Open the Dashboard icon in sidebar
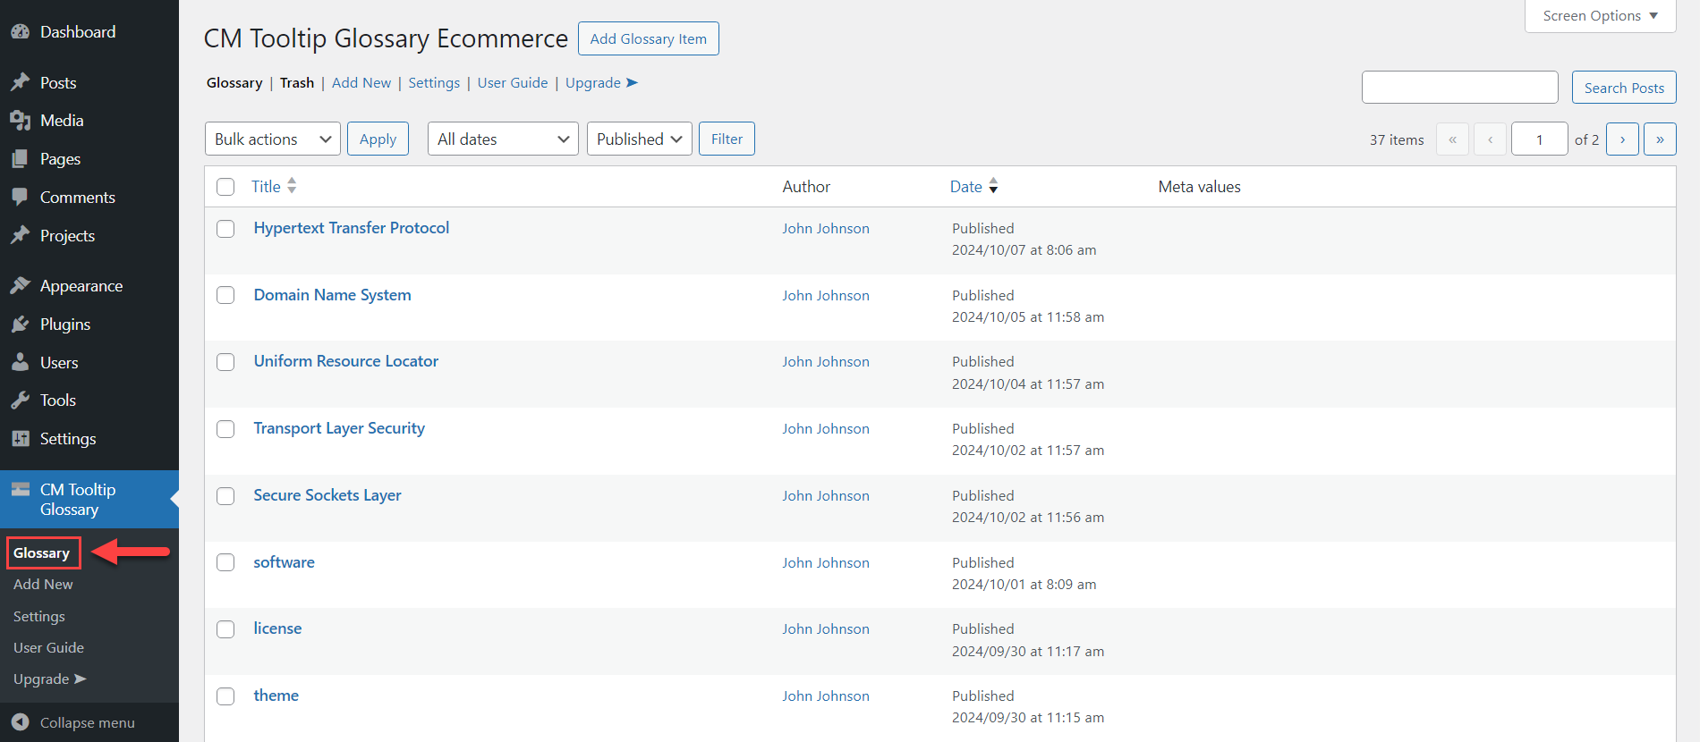The image size is (1700, 742). (20, 32)
